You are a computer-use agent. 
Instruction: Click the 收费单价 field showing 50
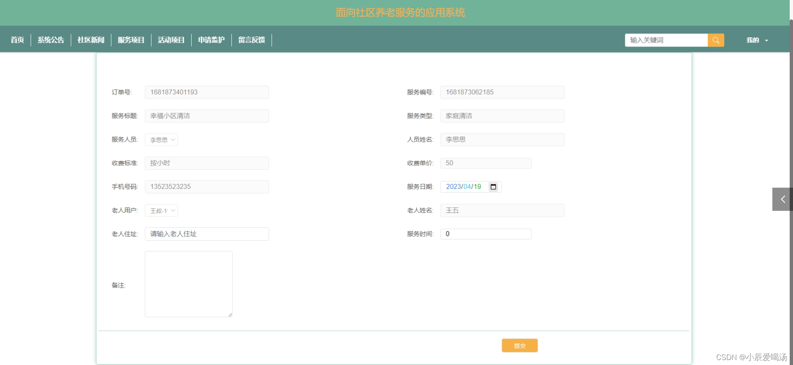pyautogui.click(x=486, y=163)
